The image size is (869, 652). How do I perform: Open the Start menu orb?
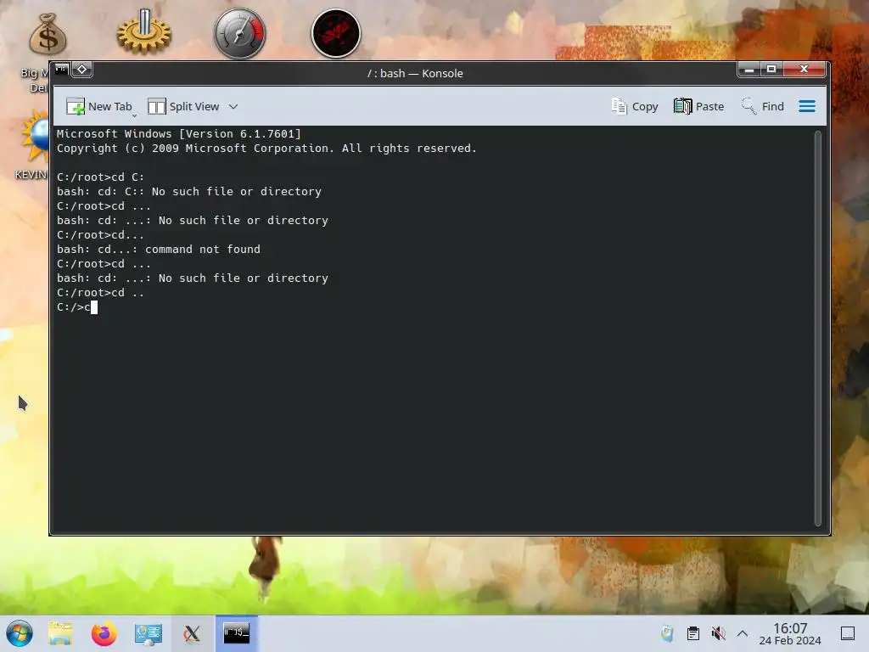click(x=20, y=633)
